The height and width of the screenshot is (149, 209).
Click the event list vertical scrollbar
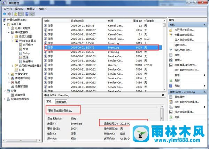tap(164, 55)
